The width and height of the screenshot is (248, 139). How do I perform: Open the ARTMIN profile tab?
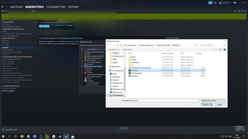[73, 7]
